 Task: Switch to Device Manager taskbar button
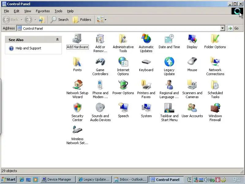(58, 179)
